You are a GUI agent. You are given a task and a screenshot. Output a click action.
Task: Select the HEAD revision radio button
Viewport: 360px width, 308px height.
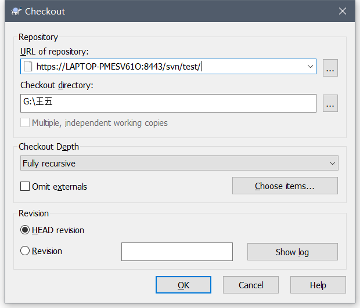(25, 230)
